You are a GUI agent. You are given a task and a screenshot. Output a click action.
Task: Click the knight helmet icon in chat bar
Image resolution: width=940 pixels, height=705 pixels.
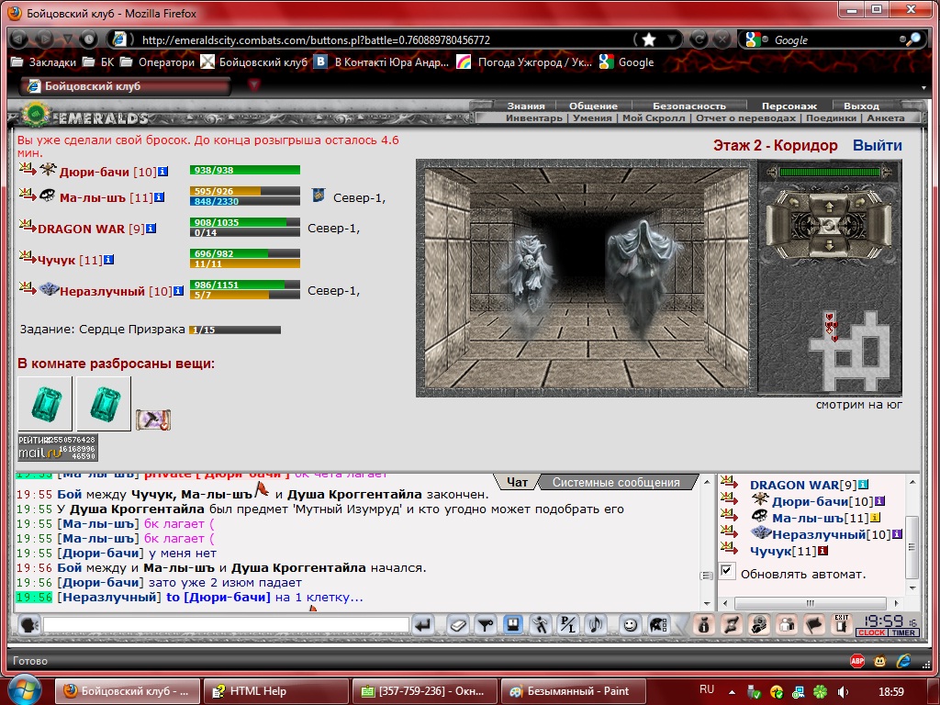[658, 625]
